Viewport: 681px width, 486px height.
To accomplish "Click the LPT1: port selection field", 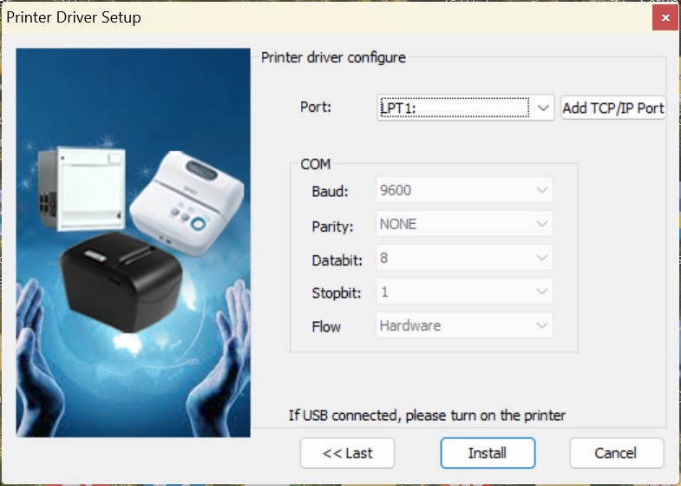I will [454, 108].
